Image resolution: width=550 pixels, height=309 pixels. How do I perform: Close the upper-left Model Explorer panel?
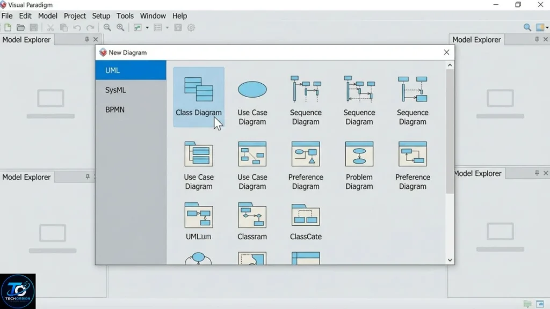(x=96, y=39)
